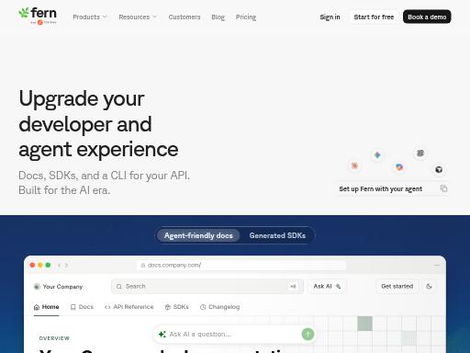
Task: Click the green send arrow in Ask AI box
Action: pos(308,334)
